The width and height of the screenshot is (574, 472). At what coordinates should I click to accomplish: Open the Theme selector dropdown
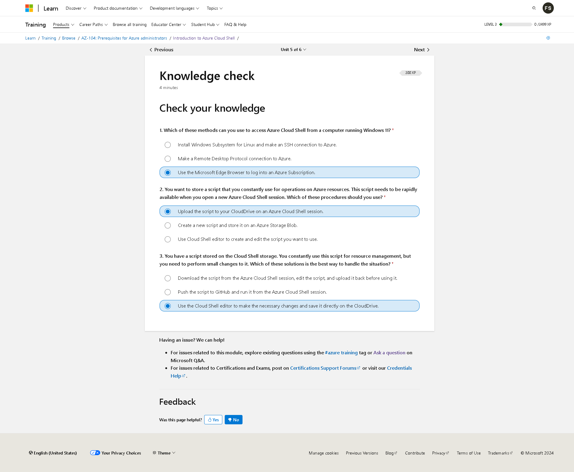tap(164, 453)
